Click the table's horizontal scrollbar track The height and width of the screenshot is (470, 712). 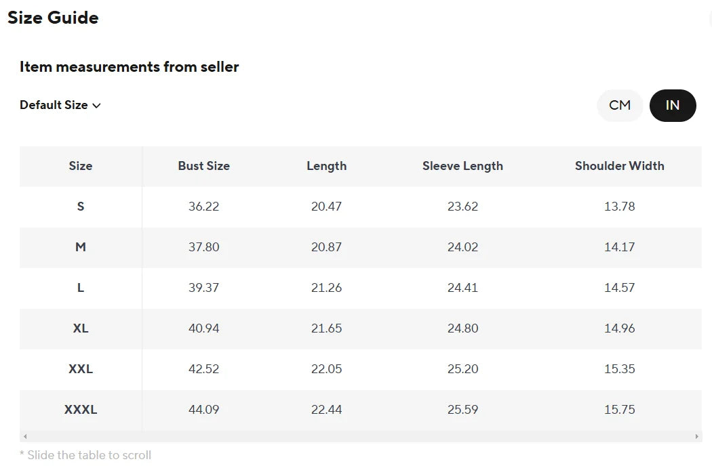pyautogui.click(x=361, y=436)
